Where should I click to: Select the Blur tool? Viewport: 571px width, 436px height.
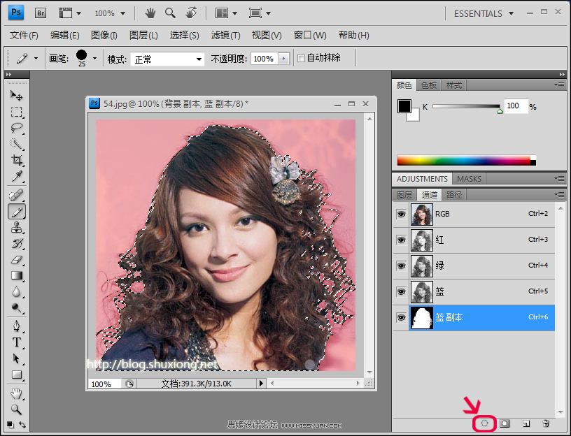(16, 291)
